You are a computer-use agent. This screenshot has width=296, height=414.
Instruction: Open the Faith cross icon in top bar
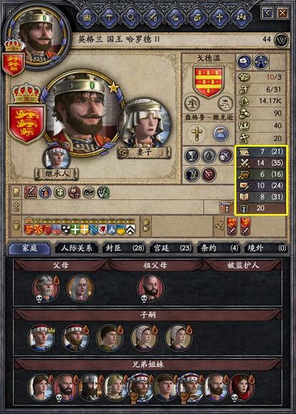coord(219,17)
